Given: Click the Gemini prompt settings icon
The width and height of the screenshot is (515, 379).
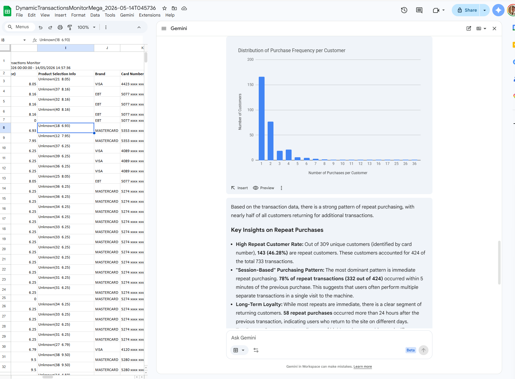Looking at the screenshot, I should pyautogui.click(x=256, y=350).
